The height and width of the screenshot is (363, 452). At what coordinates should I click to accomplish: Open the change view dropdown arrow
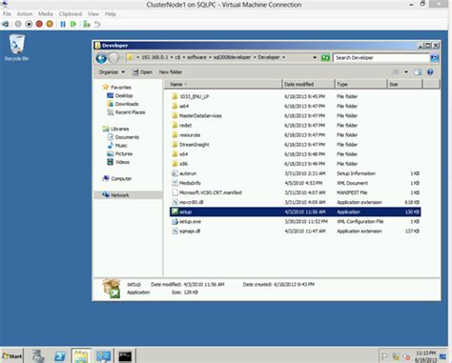tap(406, 72)
